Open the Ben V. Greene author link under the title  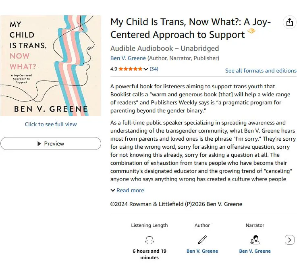(128, 58)
